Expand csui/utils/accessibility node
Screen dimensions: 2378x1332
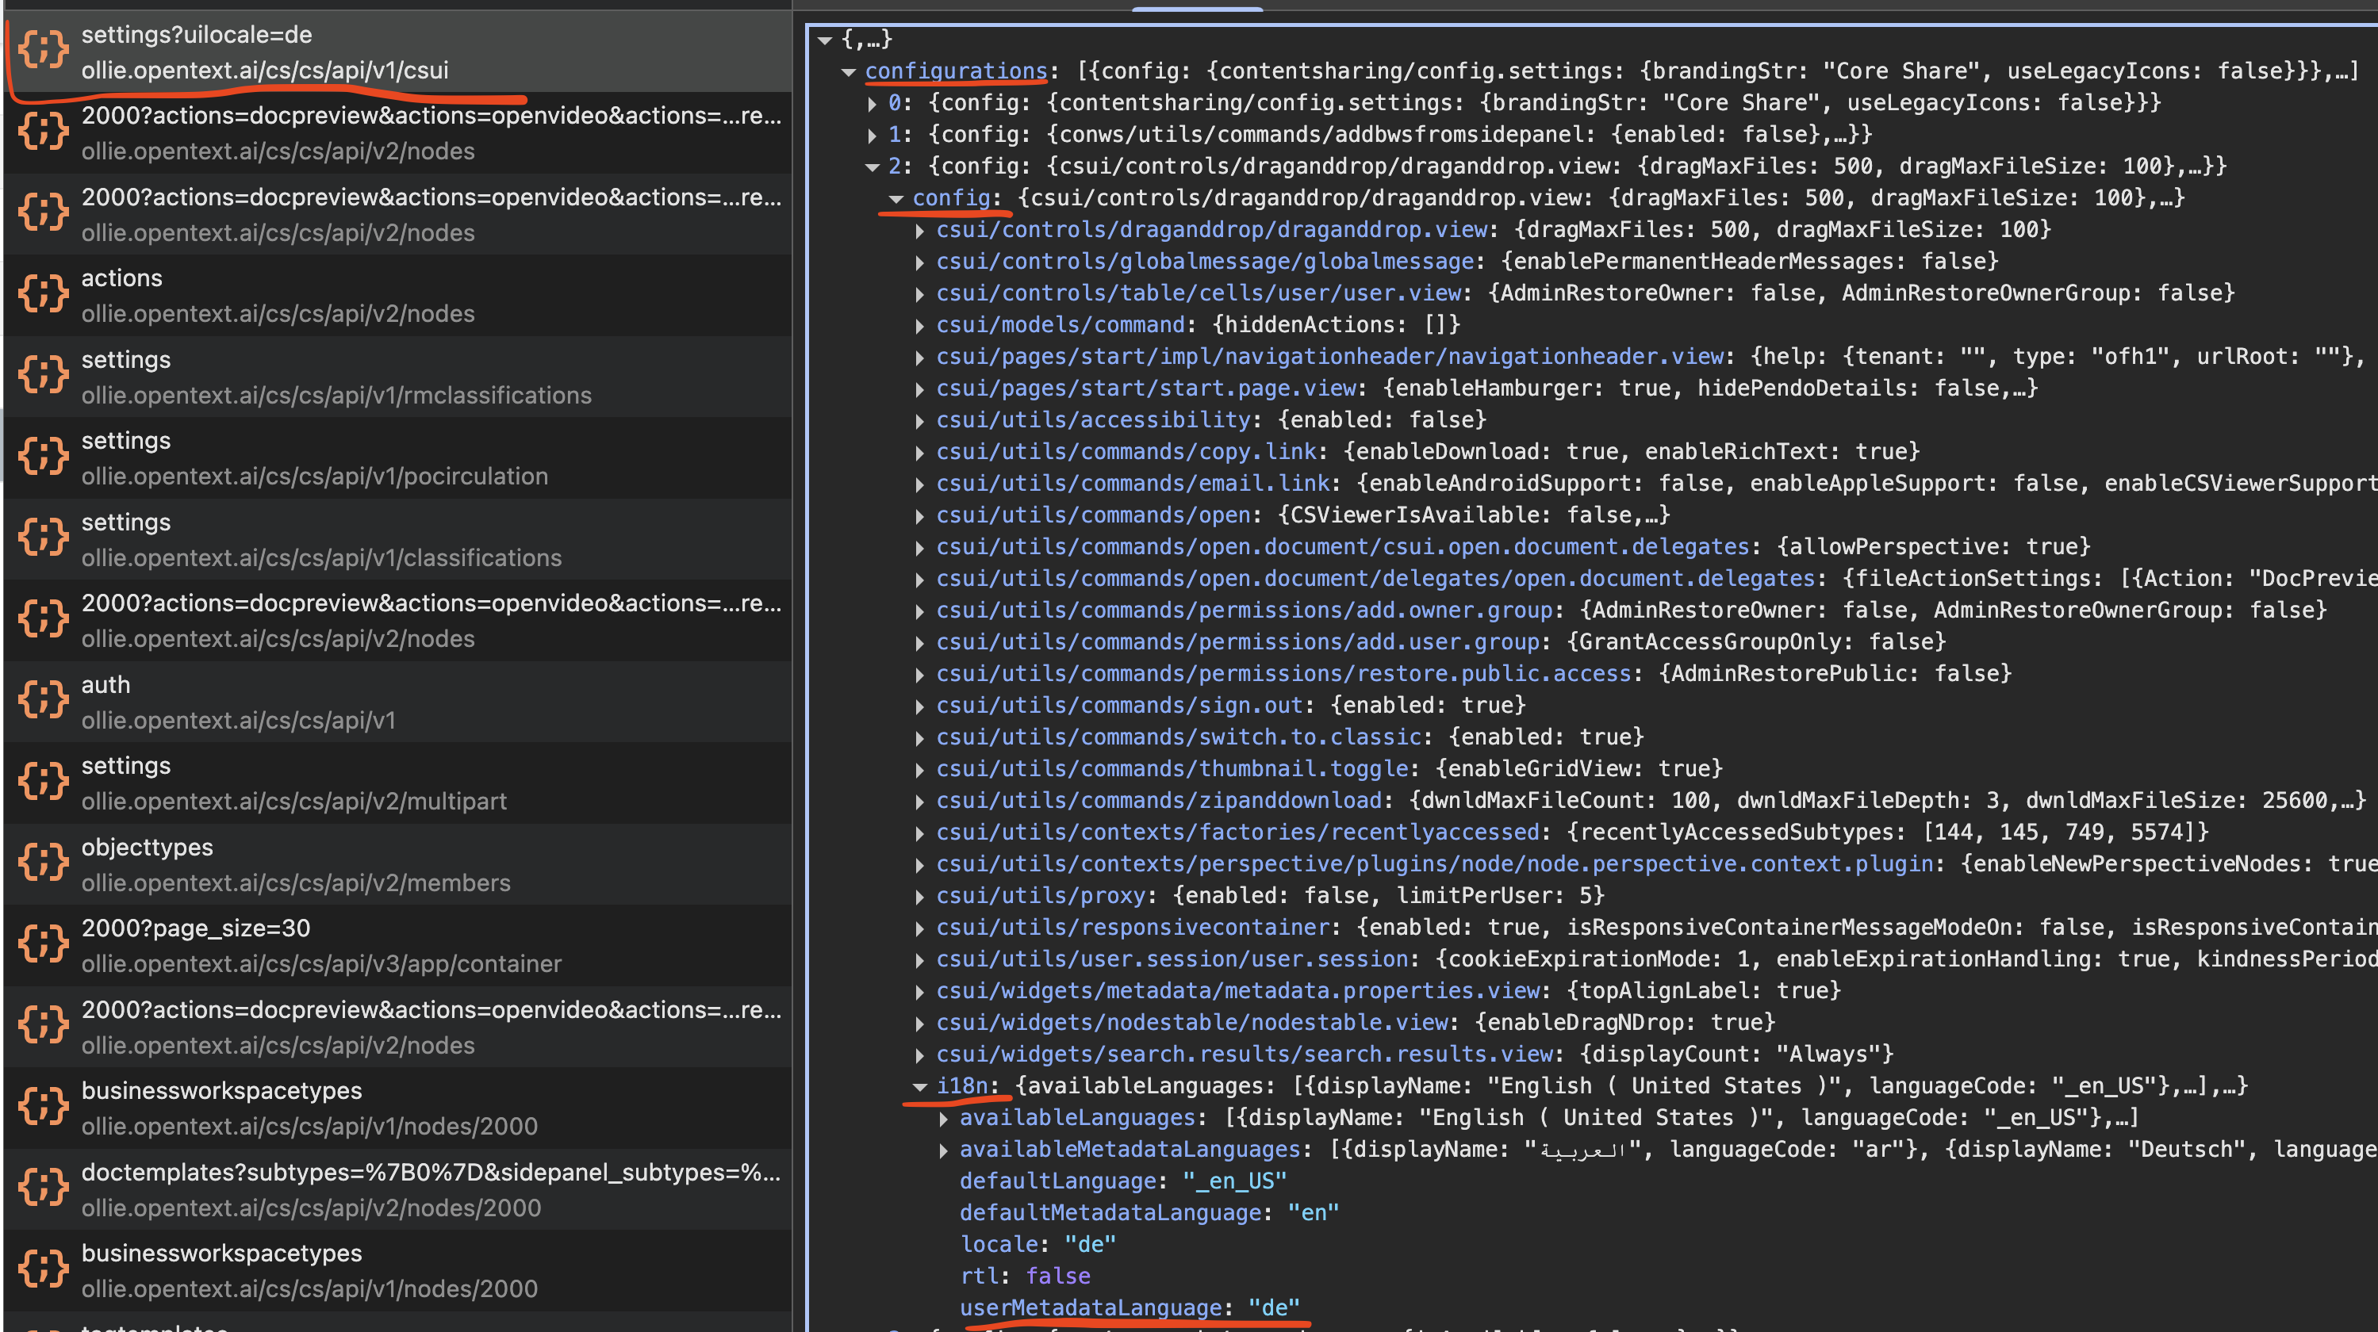tap(920, 421)
